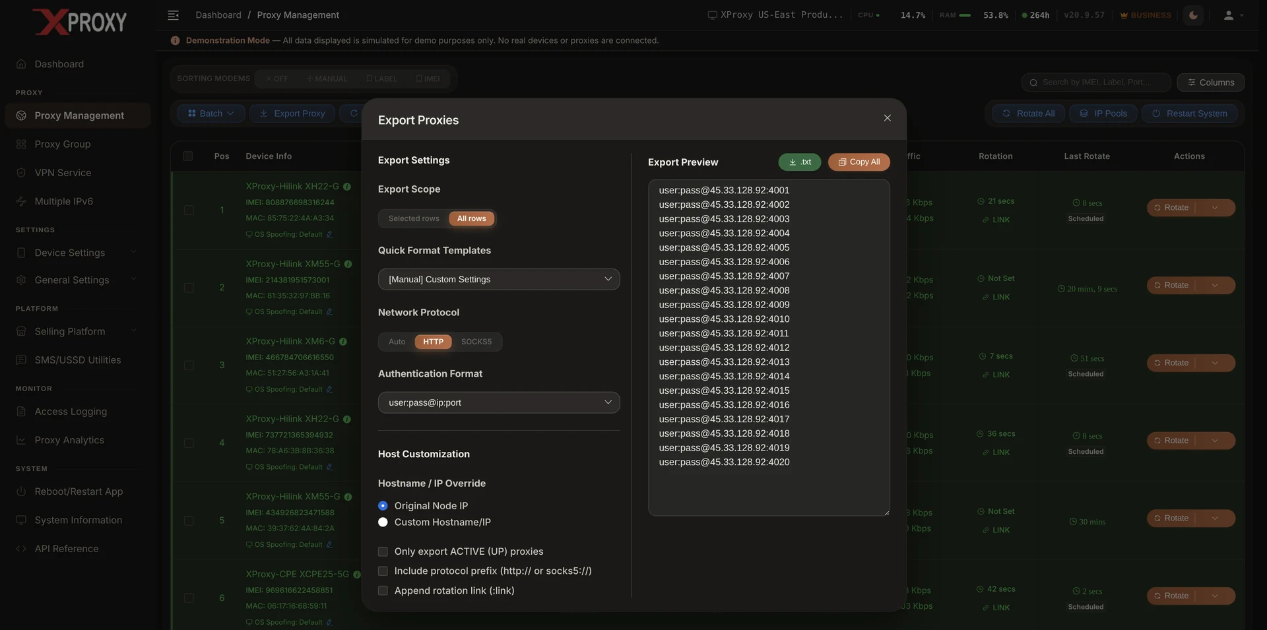Screen dimensions: 1267x630
Task: Set sorting modems to IMEI
Action: click(x=428, y=79)
